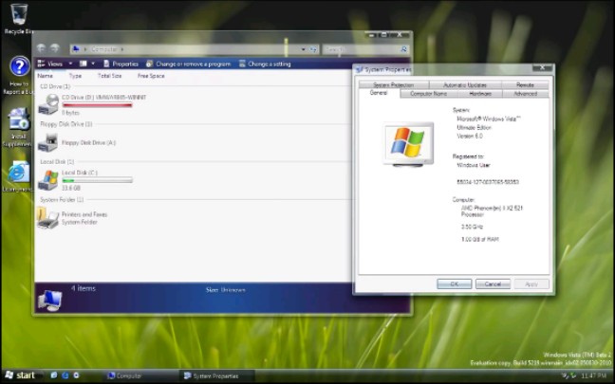Click the Computer breadcrumb in the address bar
The image size is (615, 384).
click(x=104, y=49)
